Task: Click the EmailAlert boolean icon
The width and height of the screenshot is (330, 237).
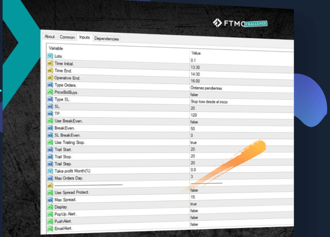Action: pyautogui.click(x=50, y=229)
